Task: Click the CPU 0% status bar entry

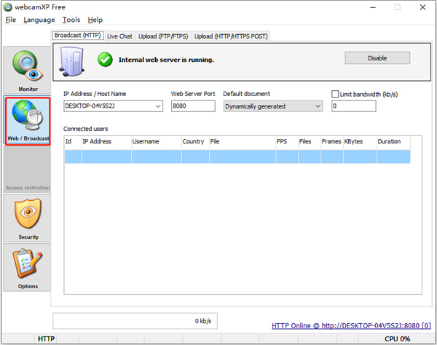Action: 397,339
